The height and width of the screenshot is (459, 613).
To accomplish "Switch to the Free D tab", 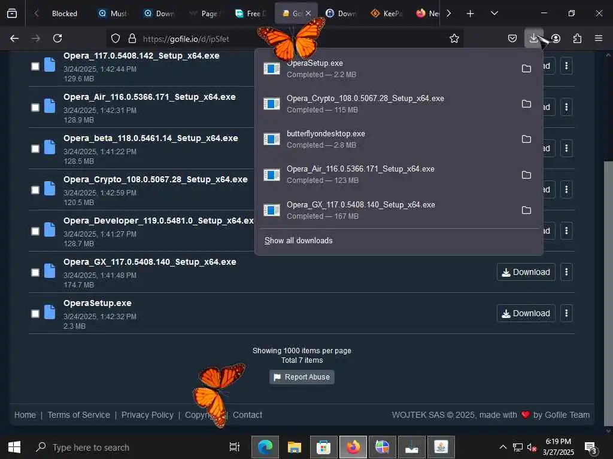I will pyautogui.click(x=251, y=14).
